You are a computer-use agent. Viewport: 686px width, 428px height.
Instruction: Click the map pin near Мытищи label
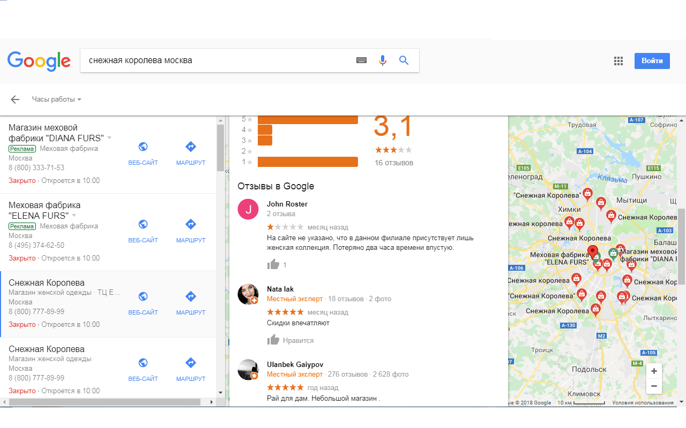(601, 202)
